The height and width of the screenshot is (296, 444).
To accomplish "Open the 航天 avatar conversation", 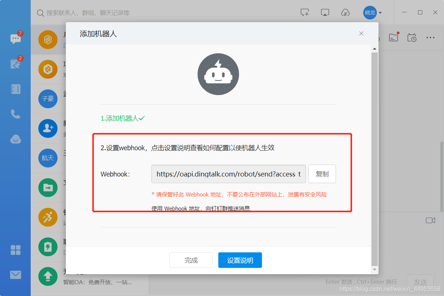I will coord(48,158).
